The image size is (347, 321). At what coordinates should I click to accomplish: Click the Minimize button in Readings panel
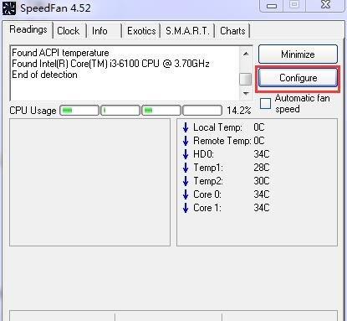click(298, 54)
